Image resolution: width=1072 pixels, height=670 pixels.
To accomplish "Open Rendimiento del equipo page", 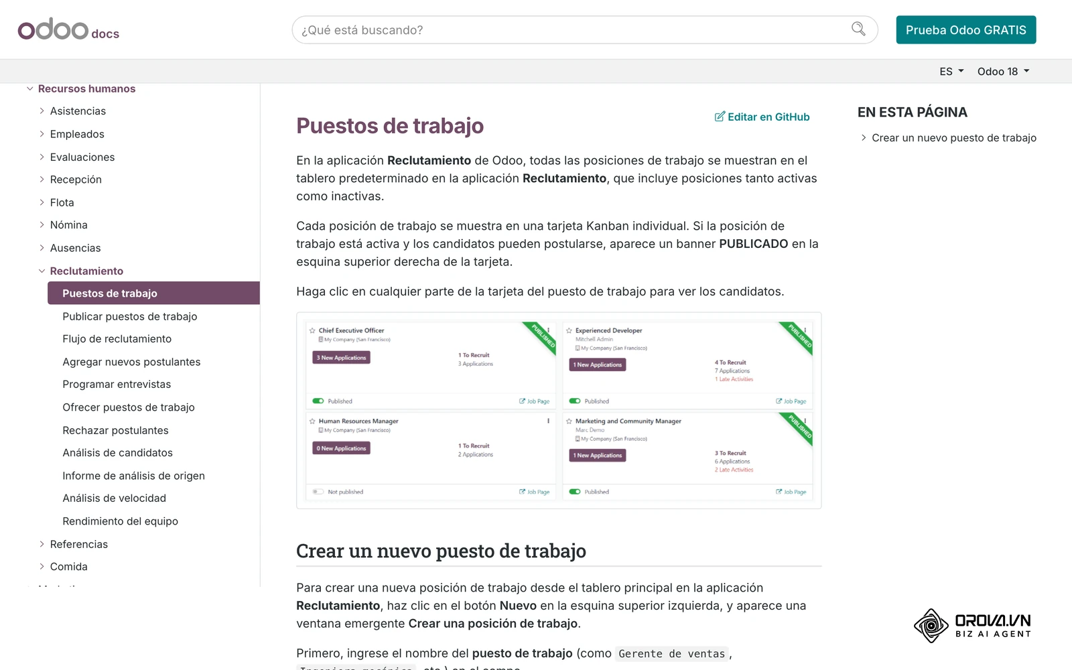I will pyautogui.click(x=120, y=521).
